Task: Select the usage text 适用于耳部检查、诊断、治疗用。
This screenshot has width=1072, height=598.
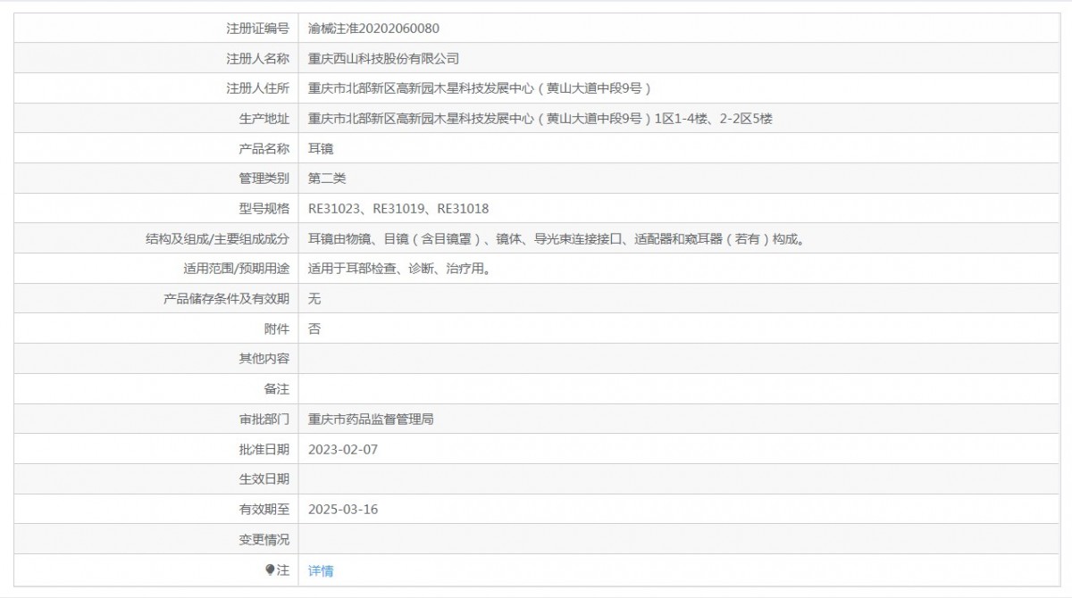Action: point(399,269)
